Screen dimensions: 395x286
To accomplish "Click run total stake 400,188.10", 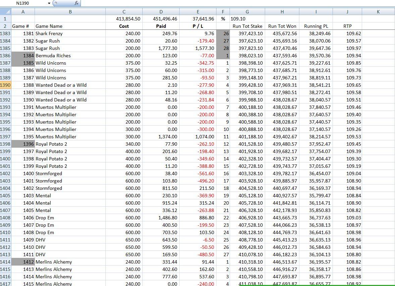I will 247,107.
